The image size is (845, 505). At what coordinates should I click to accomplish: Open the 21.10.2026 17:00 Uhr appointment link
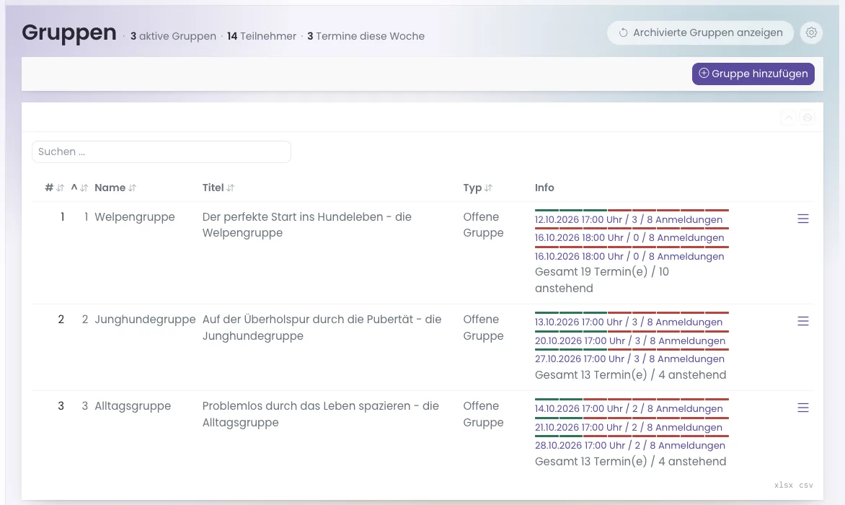click(629, 428)
